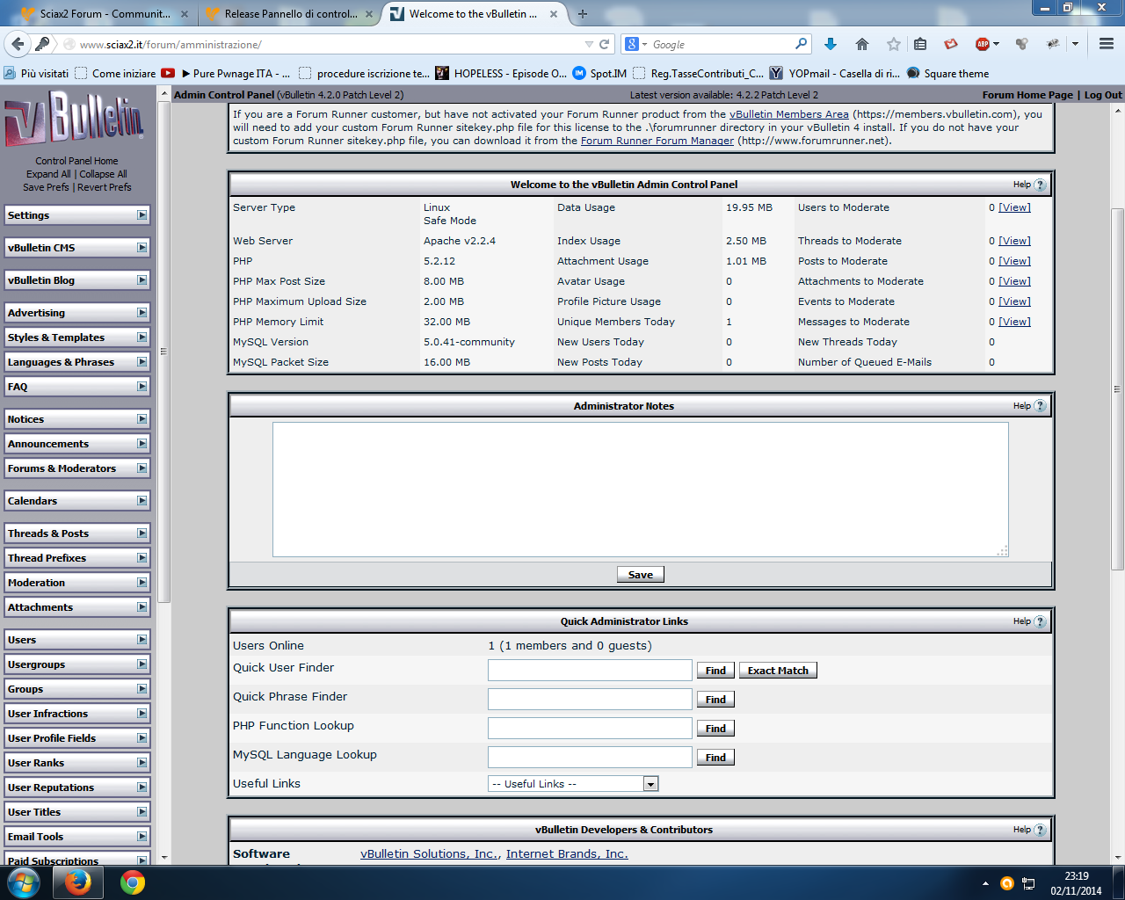Screen dimensions: 1125x900
Task: Open vBulletin Members Area link
Action: [x=789, y=114]
